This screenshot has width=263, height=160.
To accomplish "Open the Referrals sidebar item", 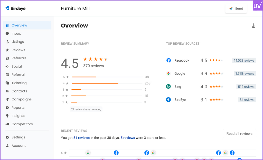I will click(27, 58).
